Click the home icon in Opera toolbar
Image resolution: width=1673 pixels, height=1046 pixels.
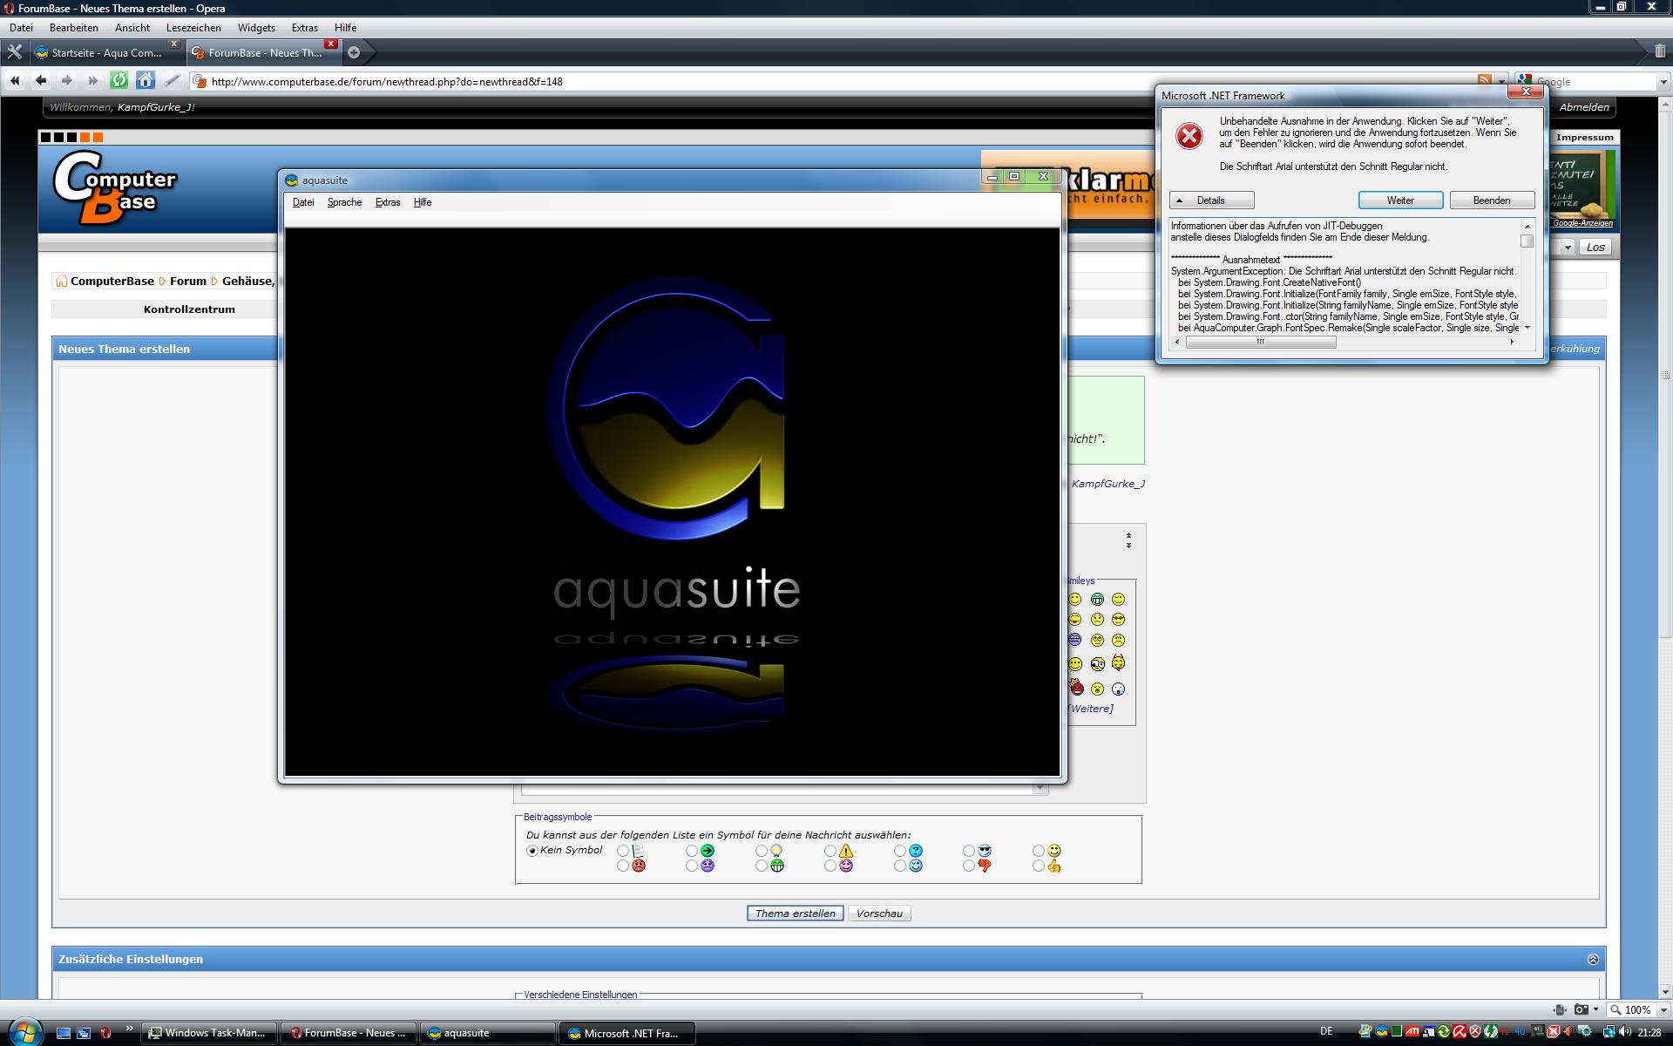[146, 81]
